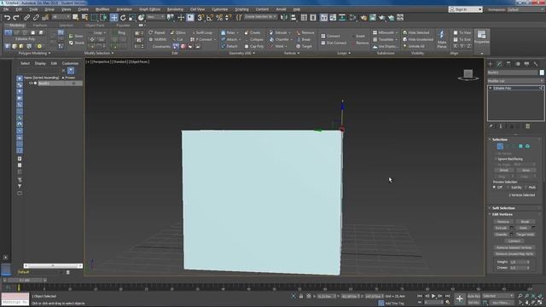546x307 pixels.
Task: Click the scene explorer horizontal scrollbar
Action: [x=53, y=265]
